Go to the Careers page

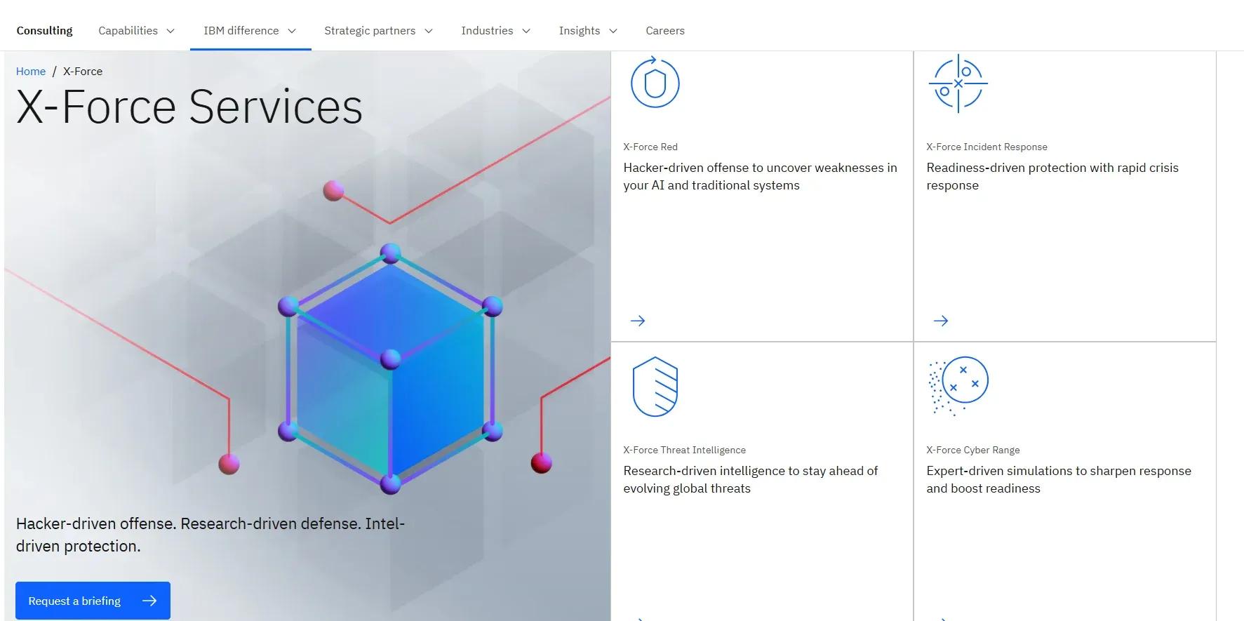pos(665,31)
